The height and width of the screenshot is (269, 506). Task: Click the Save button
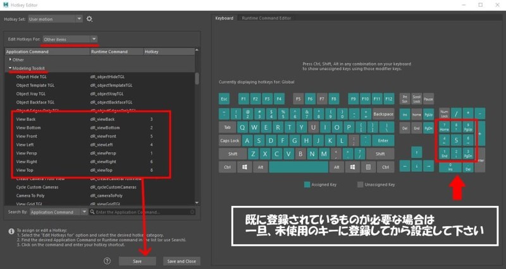[137, 261]
